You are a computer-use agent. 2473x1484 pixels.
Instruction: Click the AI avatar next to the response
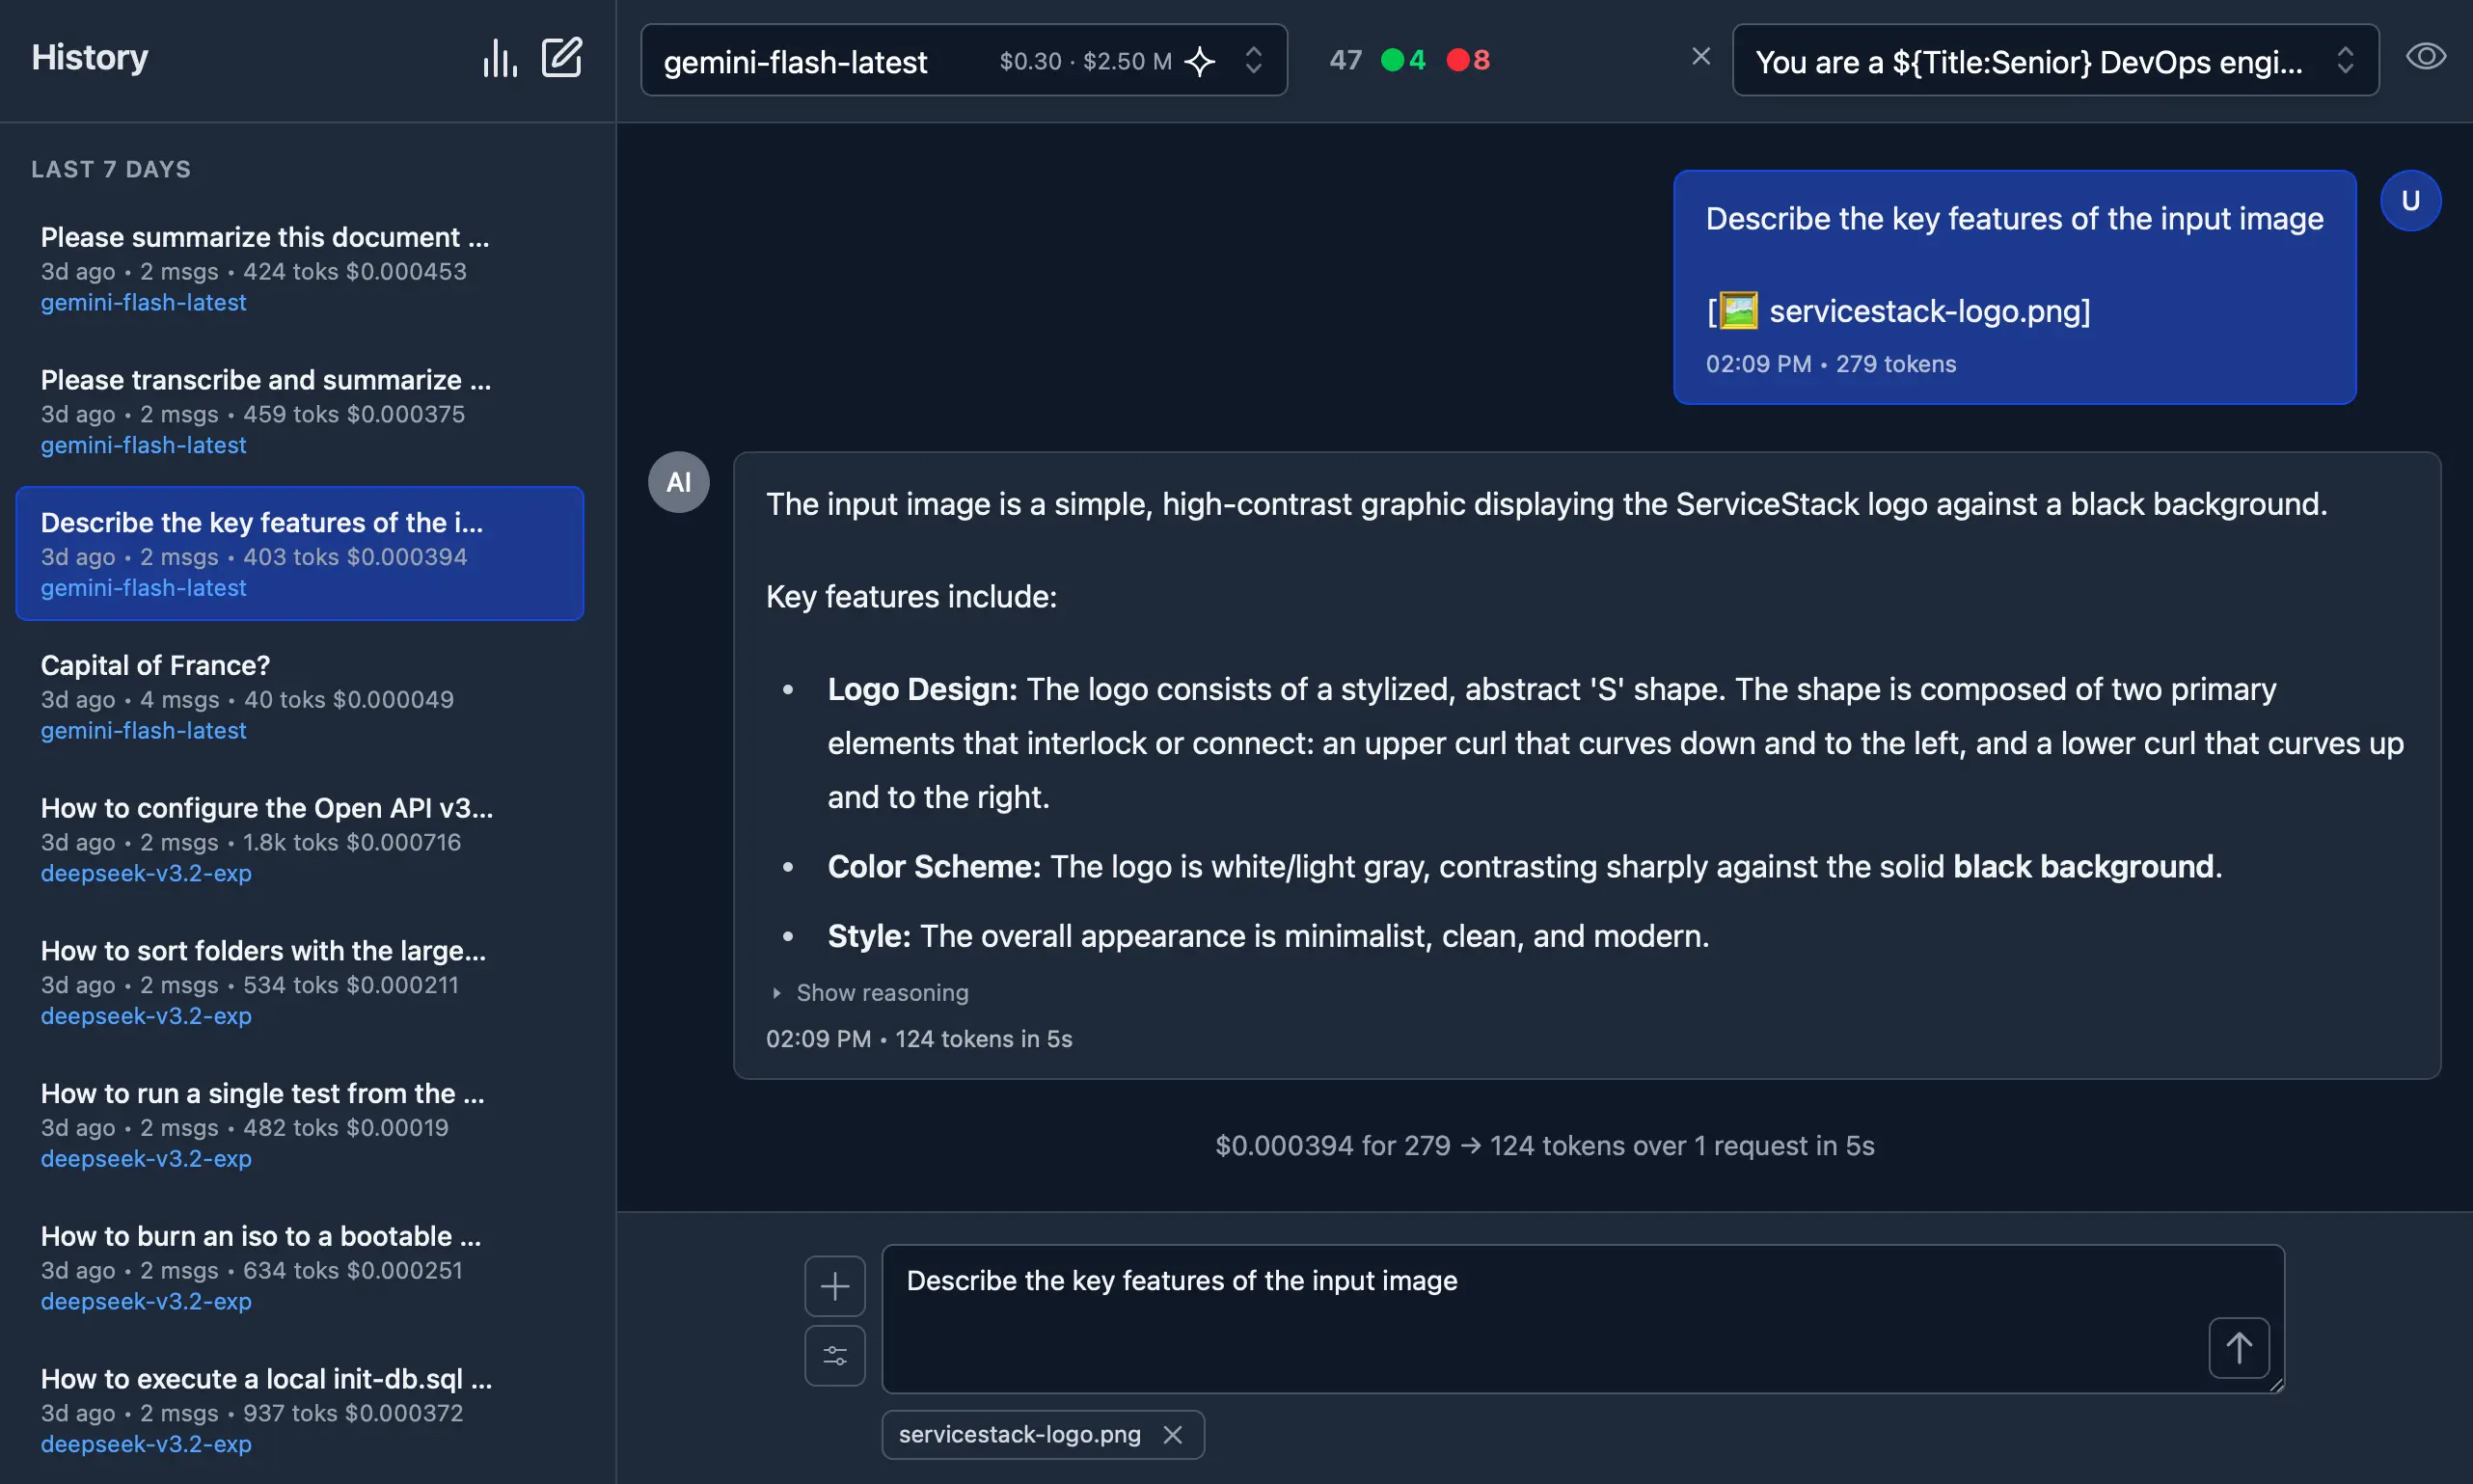pos(678,481)
